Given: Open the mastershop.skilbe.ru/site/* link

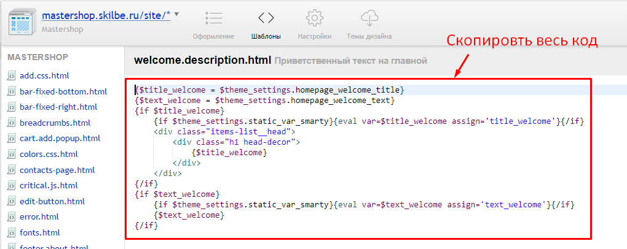Looking at the screenshot, I should point(106,15).
